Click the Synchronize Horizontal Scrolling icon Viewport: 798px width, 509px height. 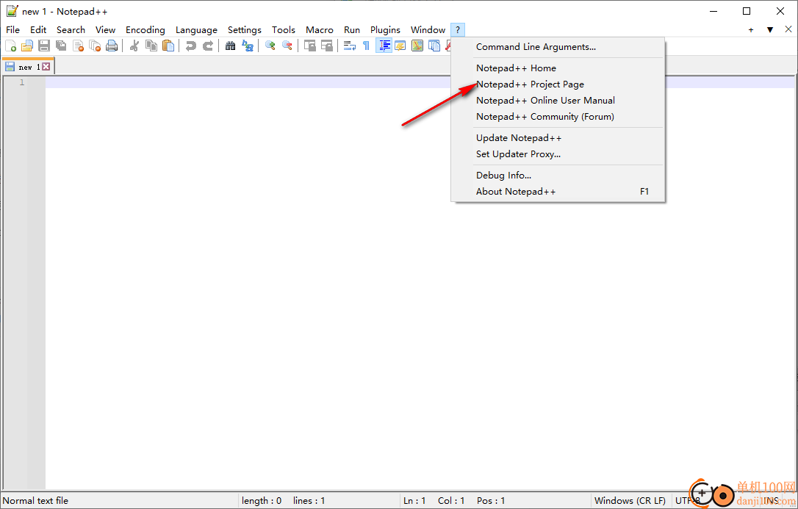(x=327, y=46)
